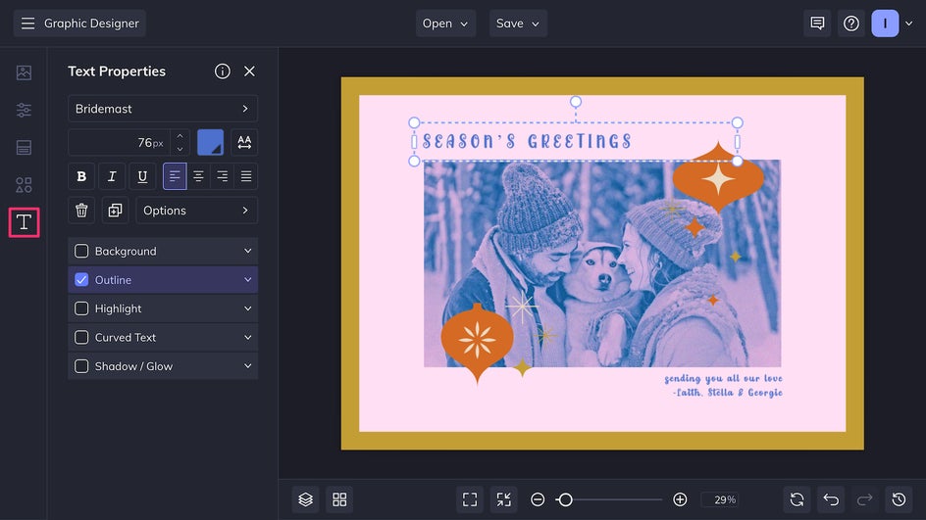Justify text alignment
926x520 pixels.
click(x=245, y=176)
